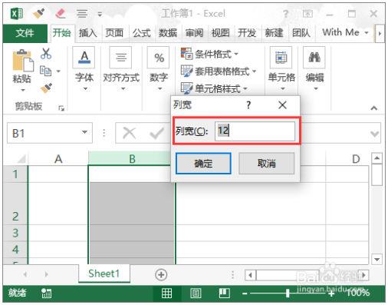388x305 pixels.
Task: Expand the 粘贴 paste options arrow
Action: click(x=23, y=90)
